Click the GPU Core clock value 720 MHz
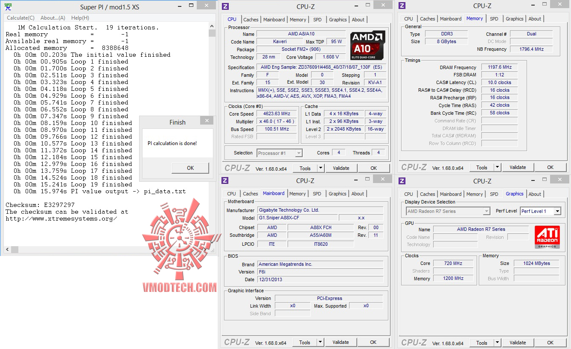 [x=453, y=263]
